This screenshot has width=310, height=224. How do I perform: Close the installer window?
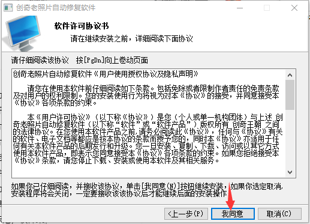coord(294,8)
